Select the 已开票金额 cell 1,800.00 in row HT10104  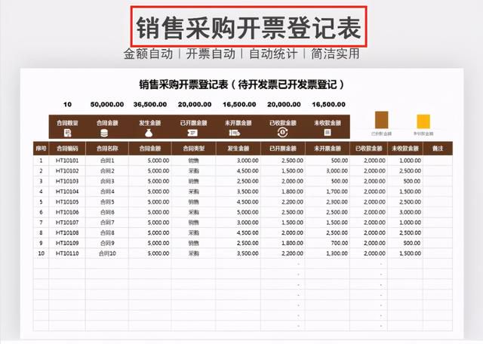tap(283, 192)
